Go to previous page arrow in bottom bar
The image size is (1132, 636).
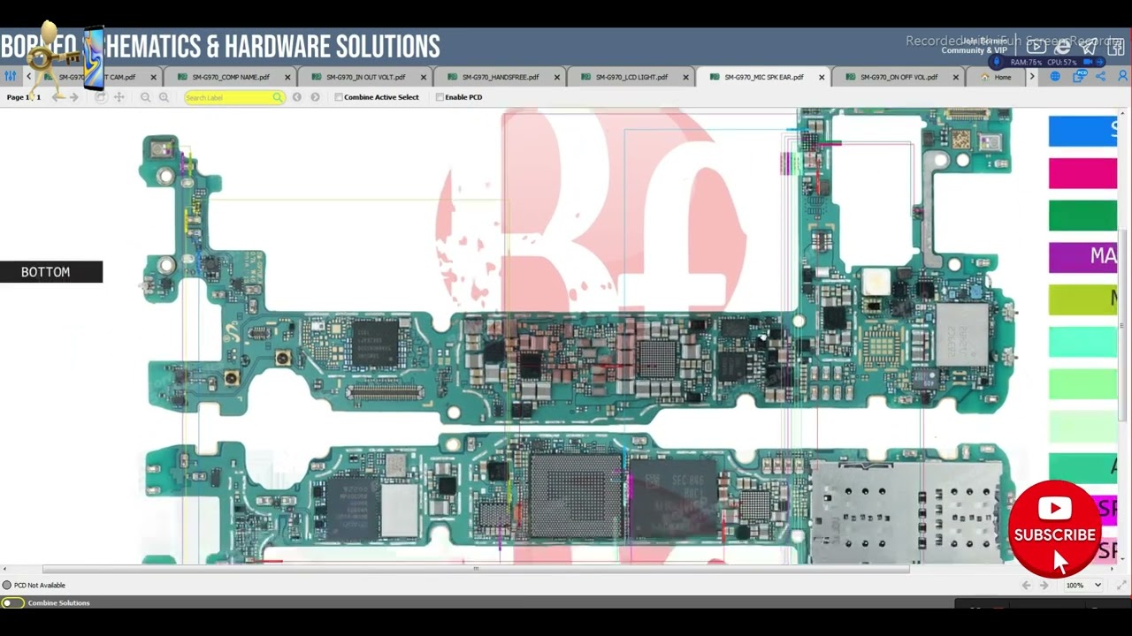click(1026, 585)
